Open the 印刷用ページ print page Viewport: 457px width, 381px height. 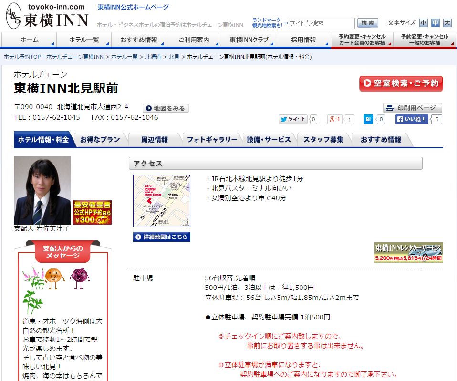[x=413, y=108]
